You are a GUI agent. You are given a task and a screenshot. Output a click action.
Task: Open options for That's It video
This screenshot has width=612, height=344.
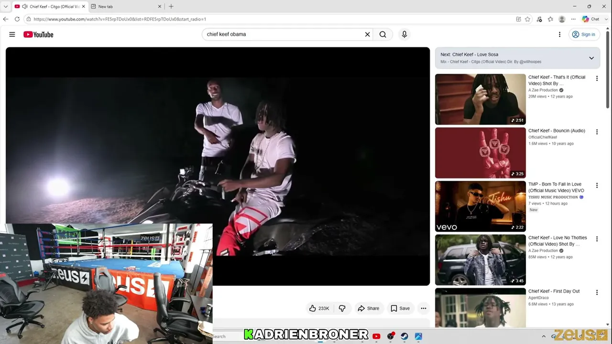coord(597,78)
